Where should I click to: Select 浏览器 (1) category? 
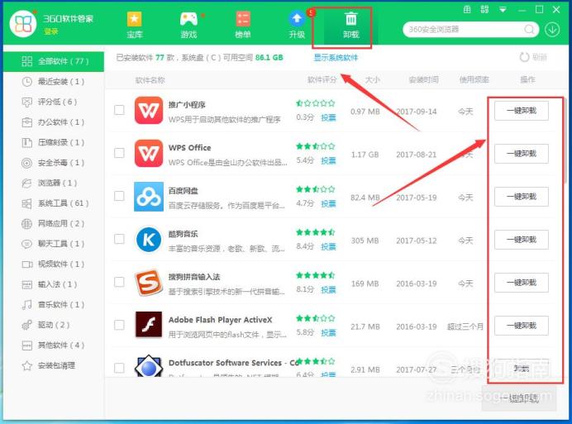(54, 183)
